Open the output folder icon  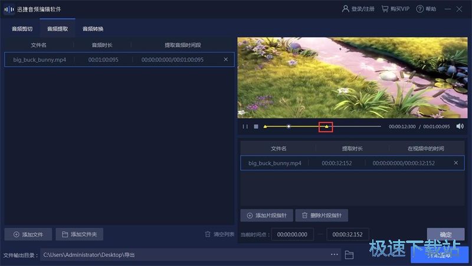(x=349, y=255)
